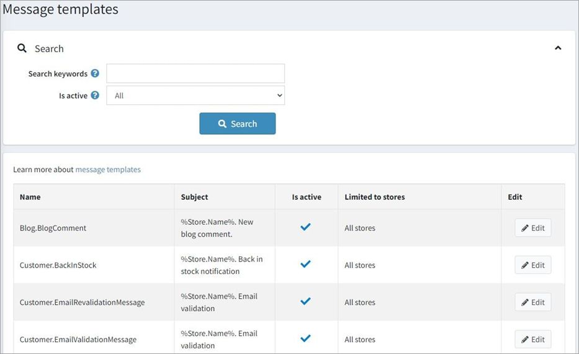Click the help icon beside Search keywords
Screen dimensions: 579x354
coord(95,73)
